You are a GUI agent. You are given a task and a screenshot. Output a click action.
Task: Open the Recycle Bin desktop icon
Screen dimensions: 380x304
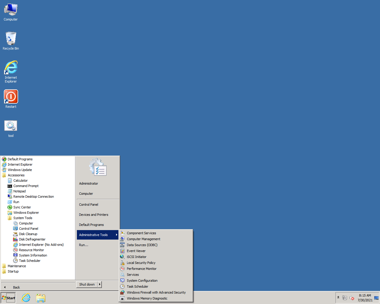pyautogui.click(x=11, y=41)
